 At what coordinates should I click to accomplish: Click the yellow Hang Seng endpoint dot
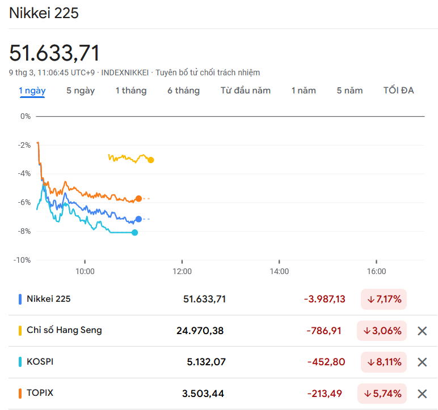click(x=151, y=160)
